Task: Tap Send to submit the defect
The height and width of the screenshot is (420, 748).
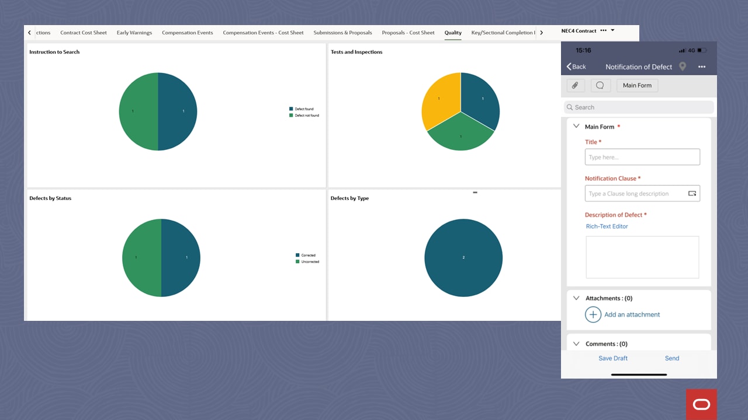Action: click(x=671, y=358)
